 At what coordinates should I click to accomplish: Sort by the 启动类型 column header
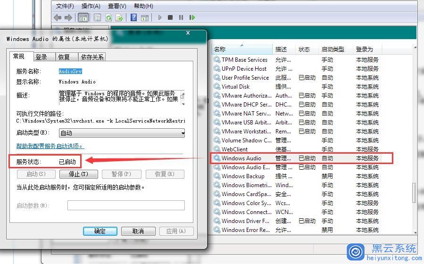coord(336,49)
